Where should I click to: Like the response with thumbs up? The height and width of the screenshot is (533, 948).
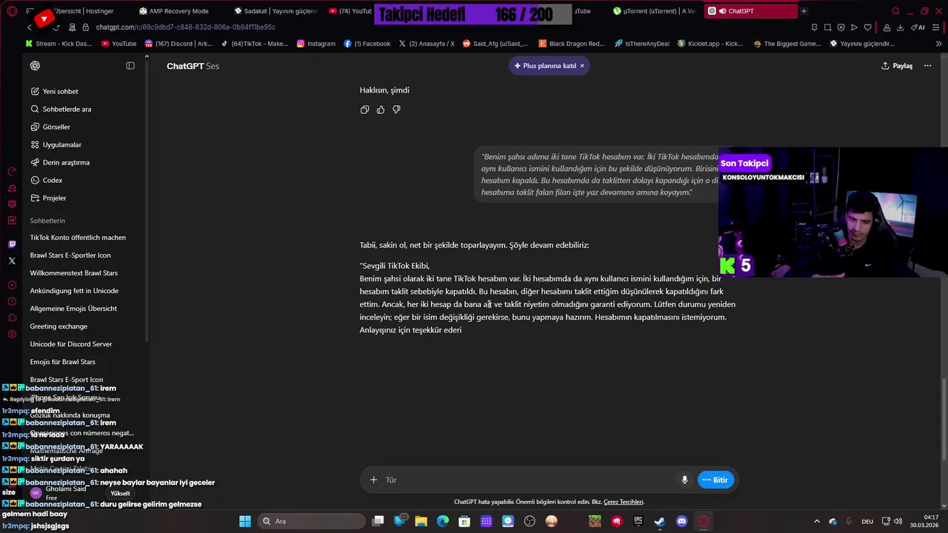tap(381, 110)
